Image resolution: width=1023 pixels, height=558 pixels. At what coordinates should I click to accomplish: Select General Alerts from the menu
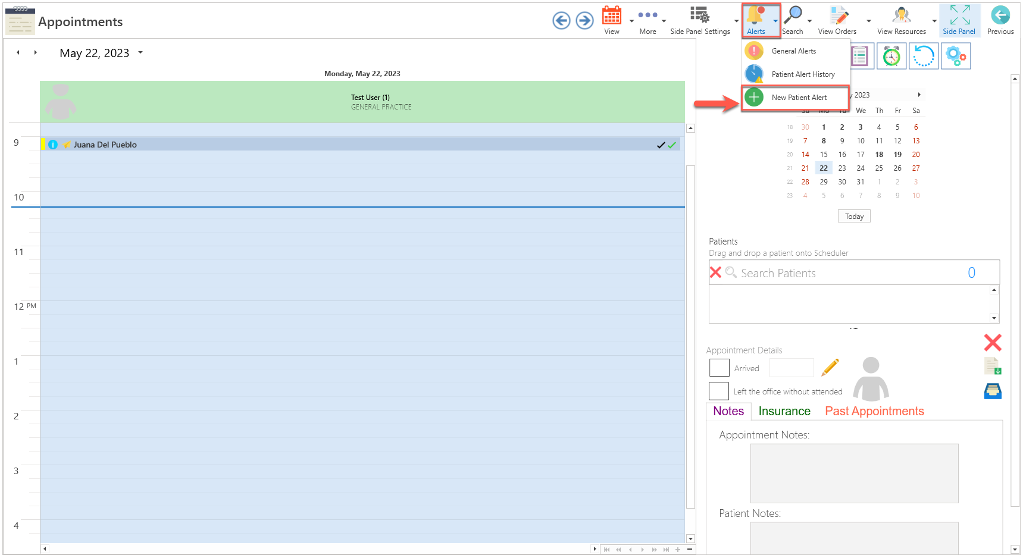click(796, 51)
